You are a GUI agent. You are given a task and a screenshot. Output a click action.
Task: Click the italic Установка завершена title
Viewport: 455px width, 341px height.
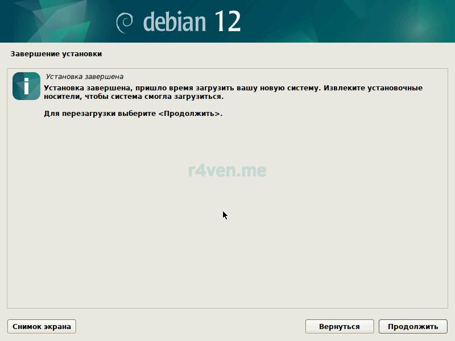coord(84,77)
